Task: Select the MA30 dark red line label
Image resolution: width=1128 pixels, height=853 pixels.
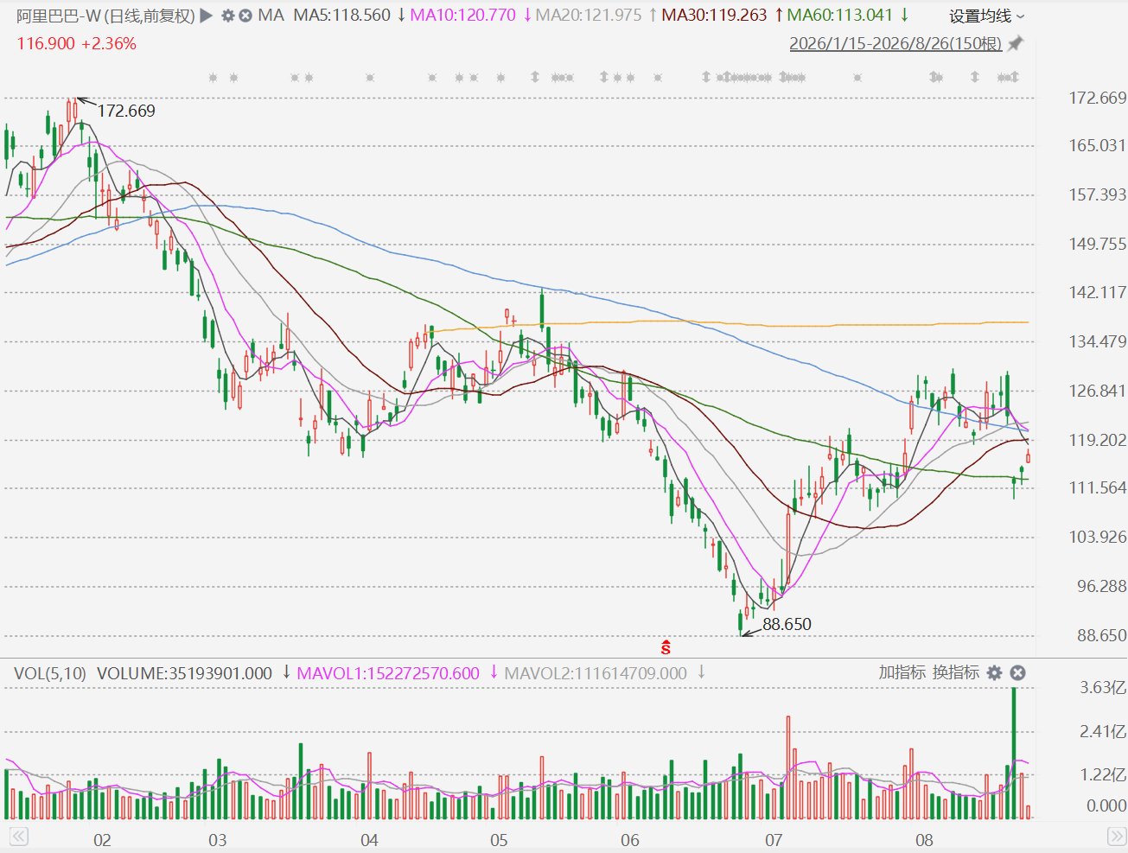Action: click(714, 16)
